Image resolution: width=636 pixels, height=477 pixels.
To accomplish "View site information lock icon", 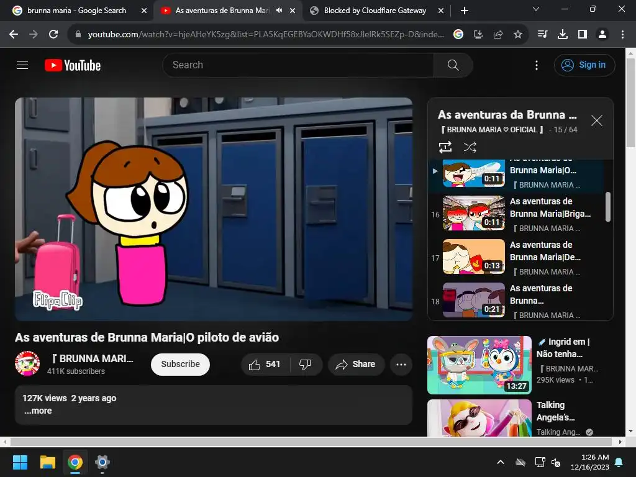I will [x=78, y=35].
